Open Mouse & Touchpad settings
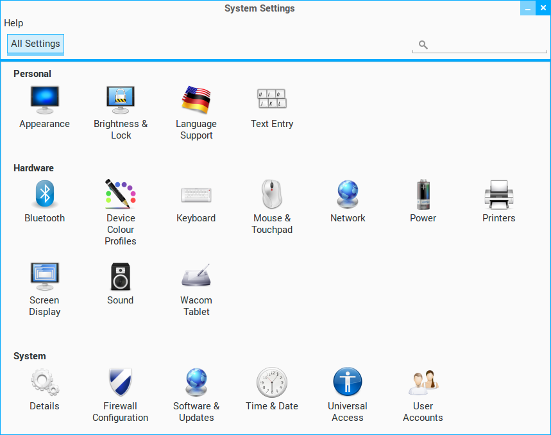Screen dimensions: 551x435 click(x=272, y=194)
